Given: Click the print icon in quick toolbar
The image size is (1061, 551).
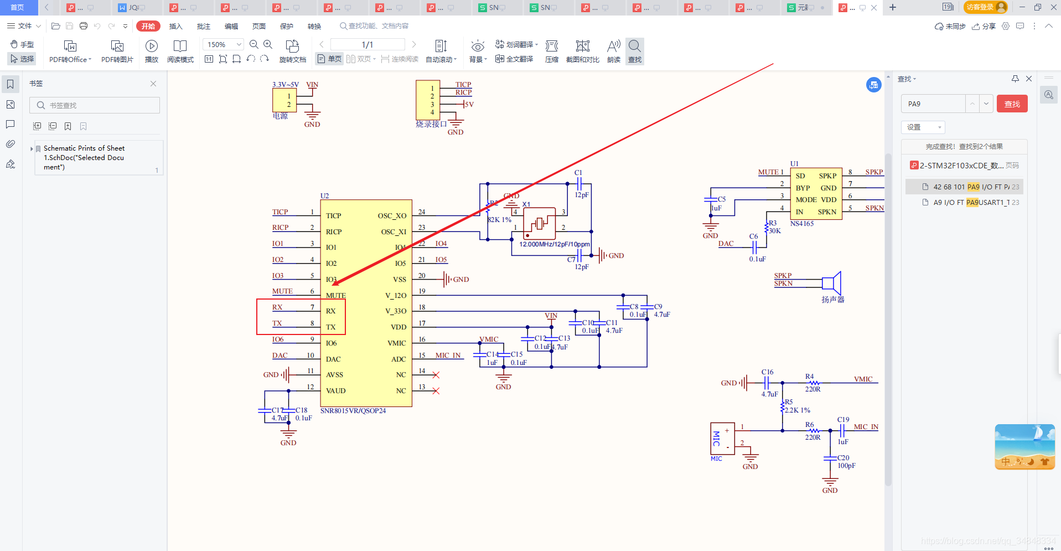Looking at the screenshot, I should click(x=84, y=26).
